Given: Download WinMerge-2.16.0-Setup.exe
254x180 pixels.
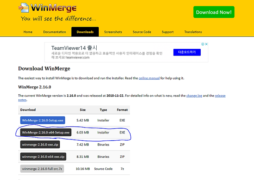Looking at the screenshot, I should pos(43,120).
